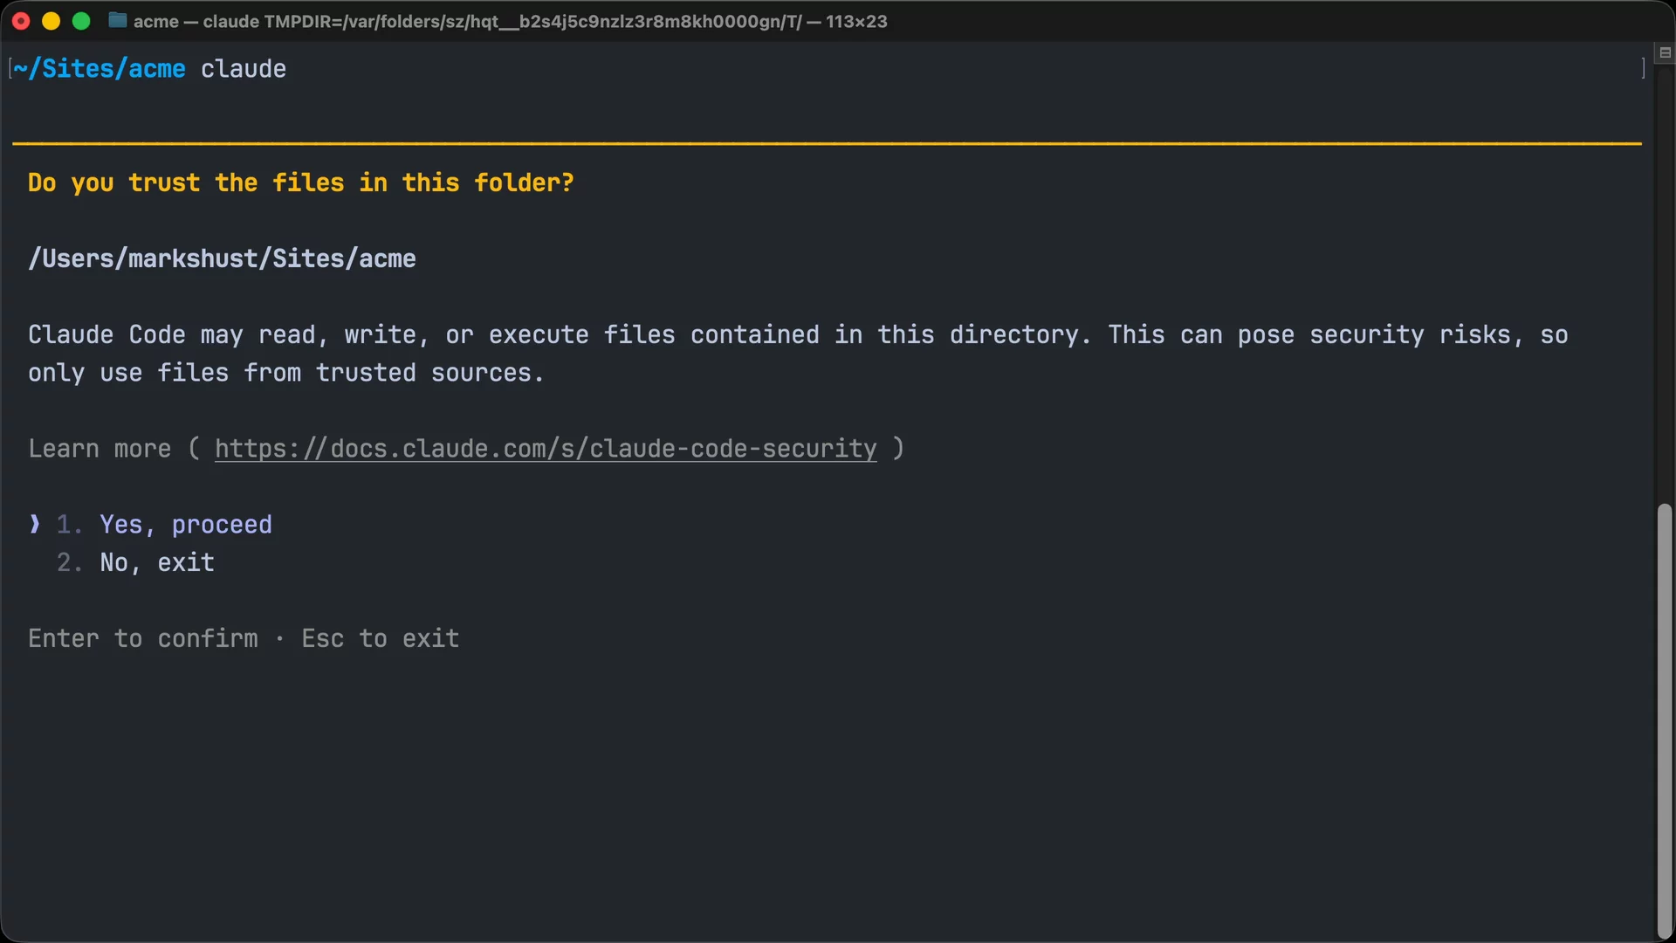The height and width of the screenshot is (943, 1676).
Task: Click the red close window button
Action: 22,21
